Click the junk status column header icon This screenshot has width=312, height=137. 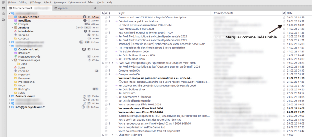pyautogui.click(x=284, y=13)
